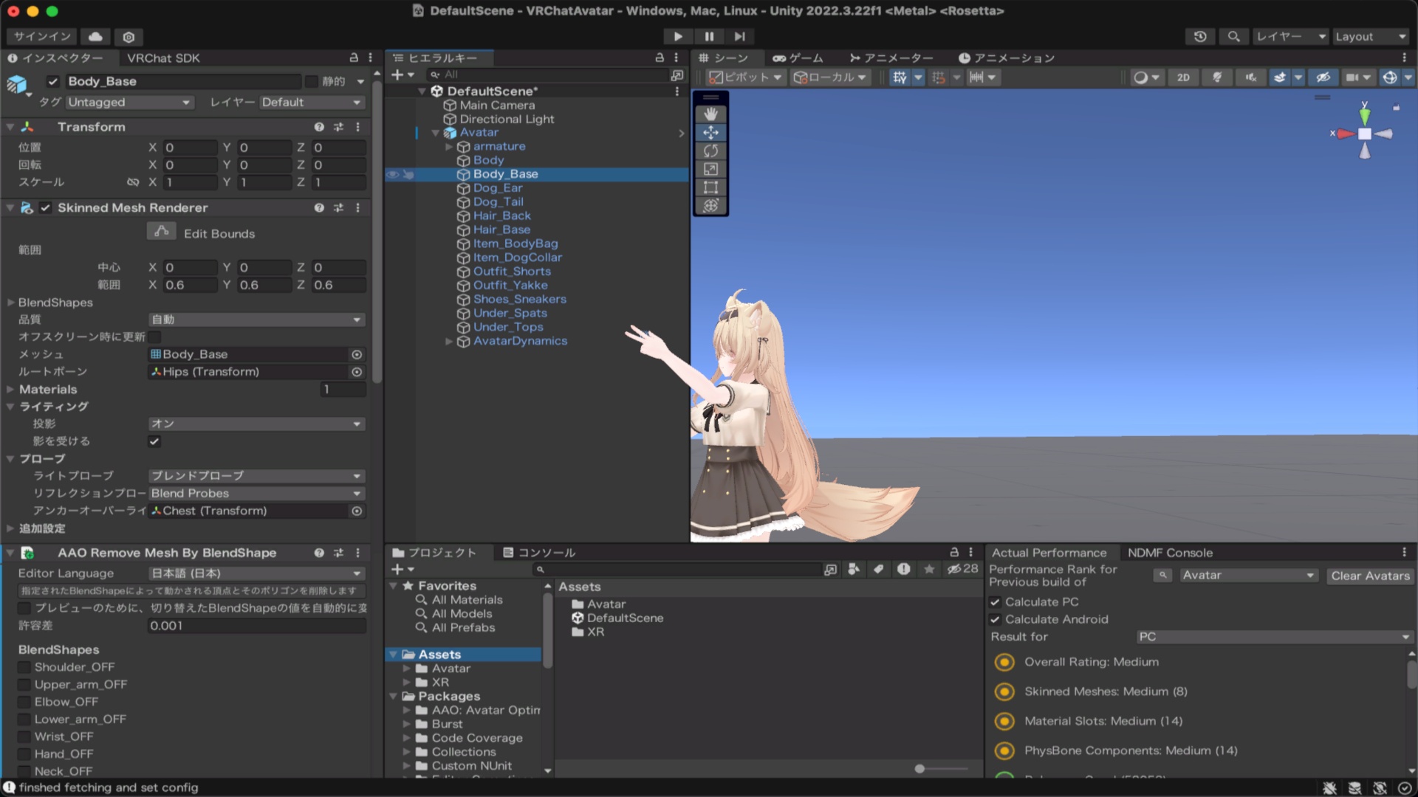Expand the BlendShapes foldout
1418x797 pixels.
tap(10, 303)
